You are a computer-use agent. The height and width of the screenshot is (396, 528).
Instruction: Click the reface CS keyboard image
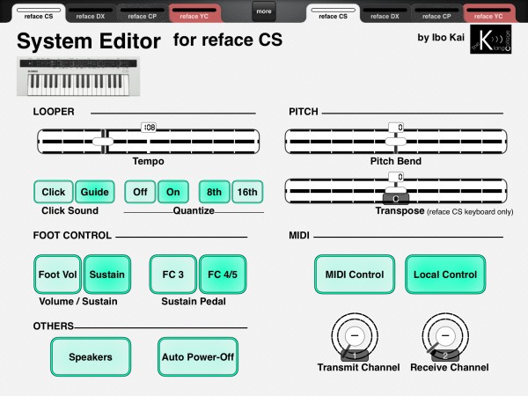pos(78,77)
